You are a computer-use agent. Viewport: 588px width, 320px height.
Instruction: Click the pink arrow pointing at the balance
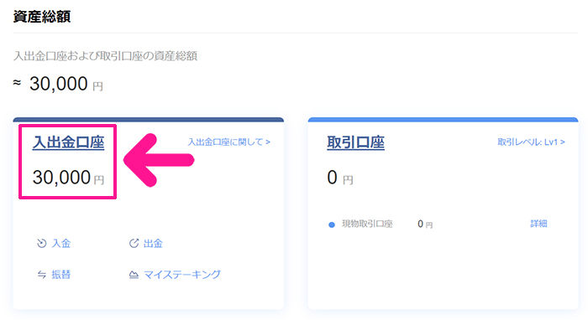(x=159, y=160)
